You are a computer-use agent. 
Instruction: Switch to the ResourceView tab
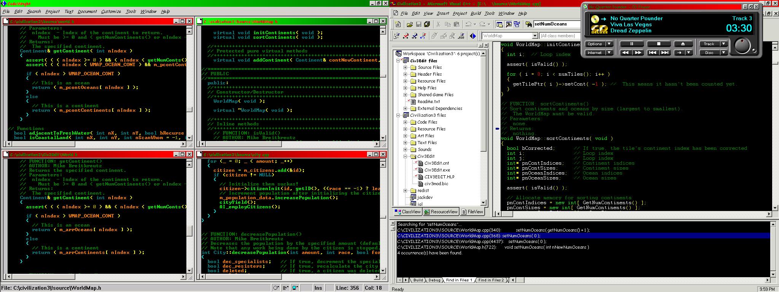[441, 212]
